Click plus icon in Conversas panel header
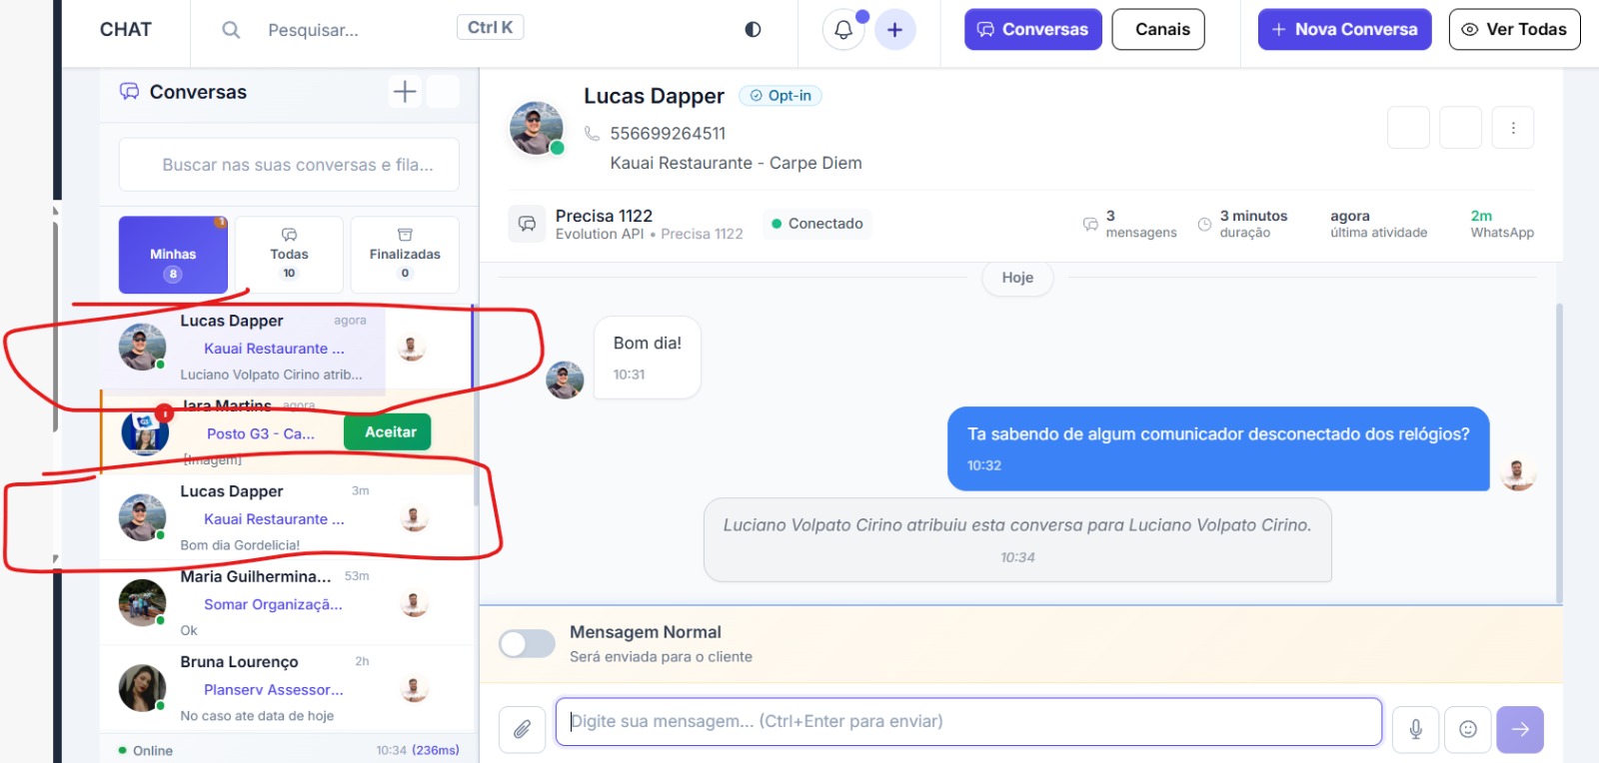The image size is (1599, 763). [405, 92]
